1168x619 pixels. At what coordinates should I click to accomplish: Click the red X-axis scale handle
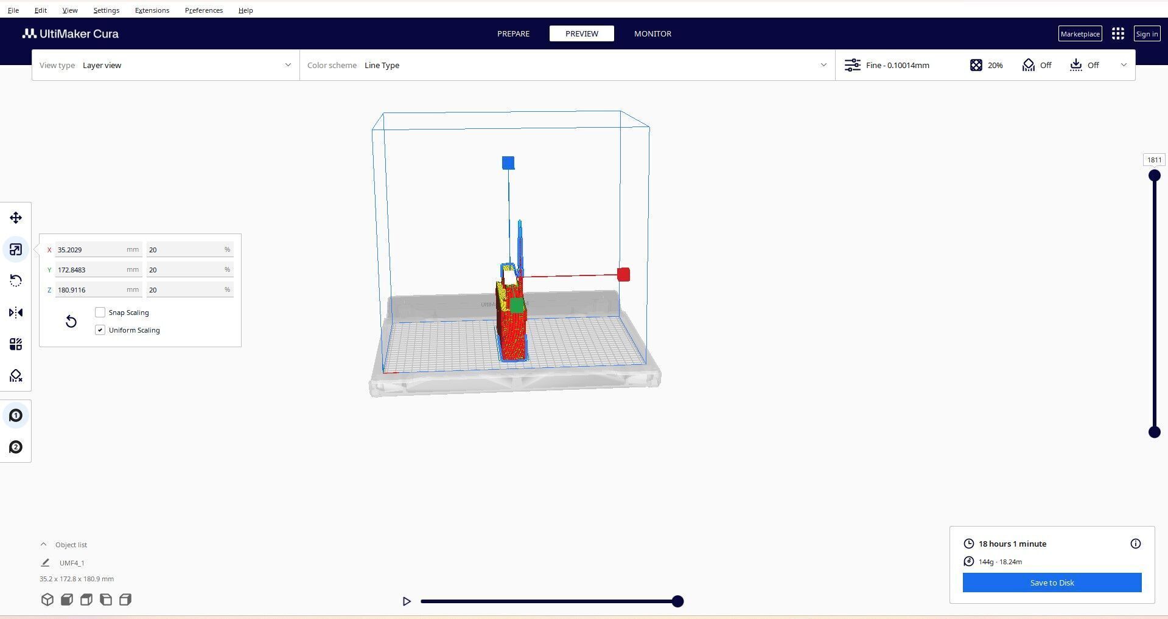pos(623,274)
